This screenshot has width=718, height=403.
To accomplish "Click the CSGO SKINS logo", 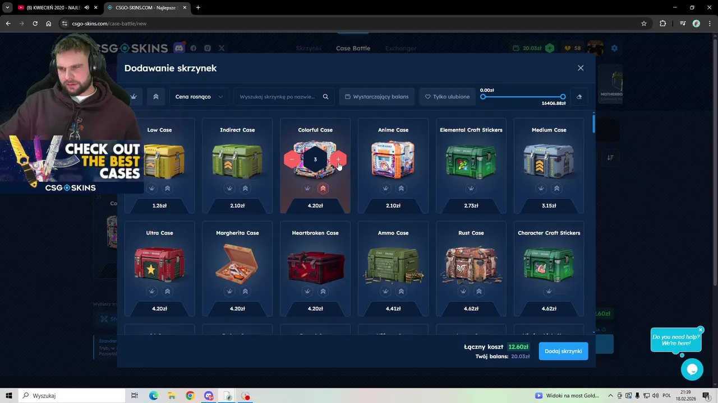I will pyautogui.click(x=131, y=48).
